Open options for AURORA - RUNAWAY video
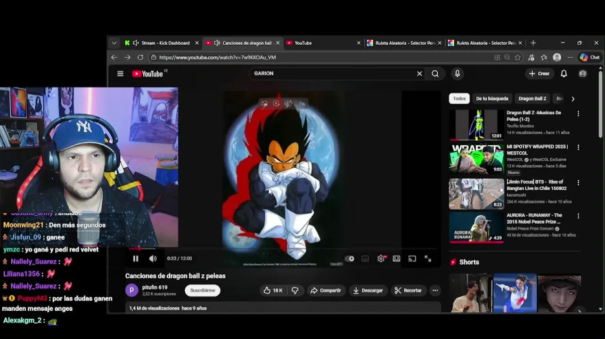 click(x=578, y=216)
